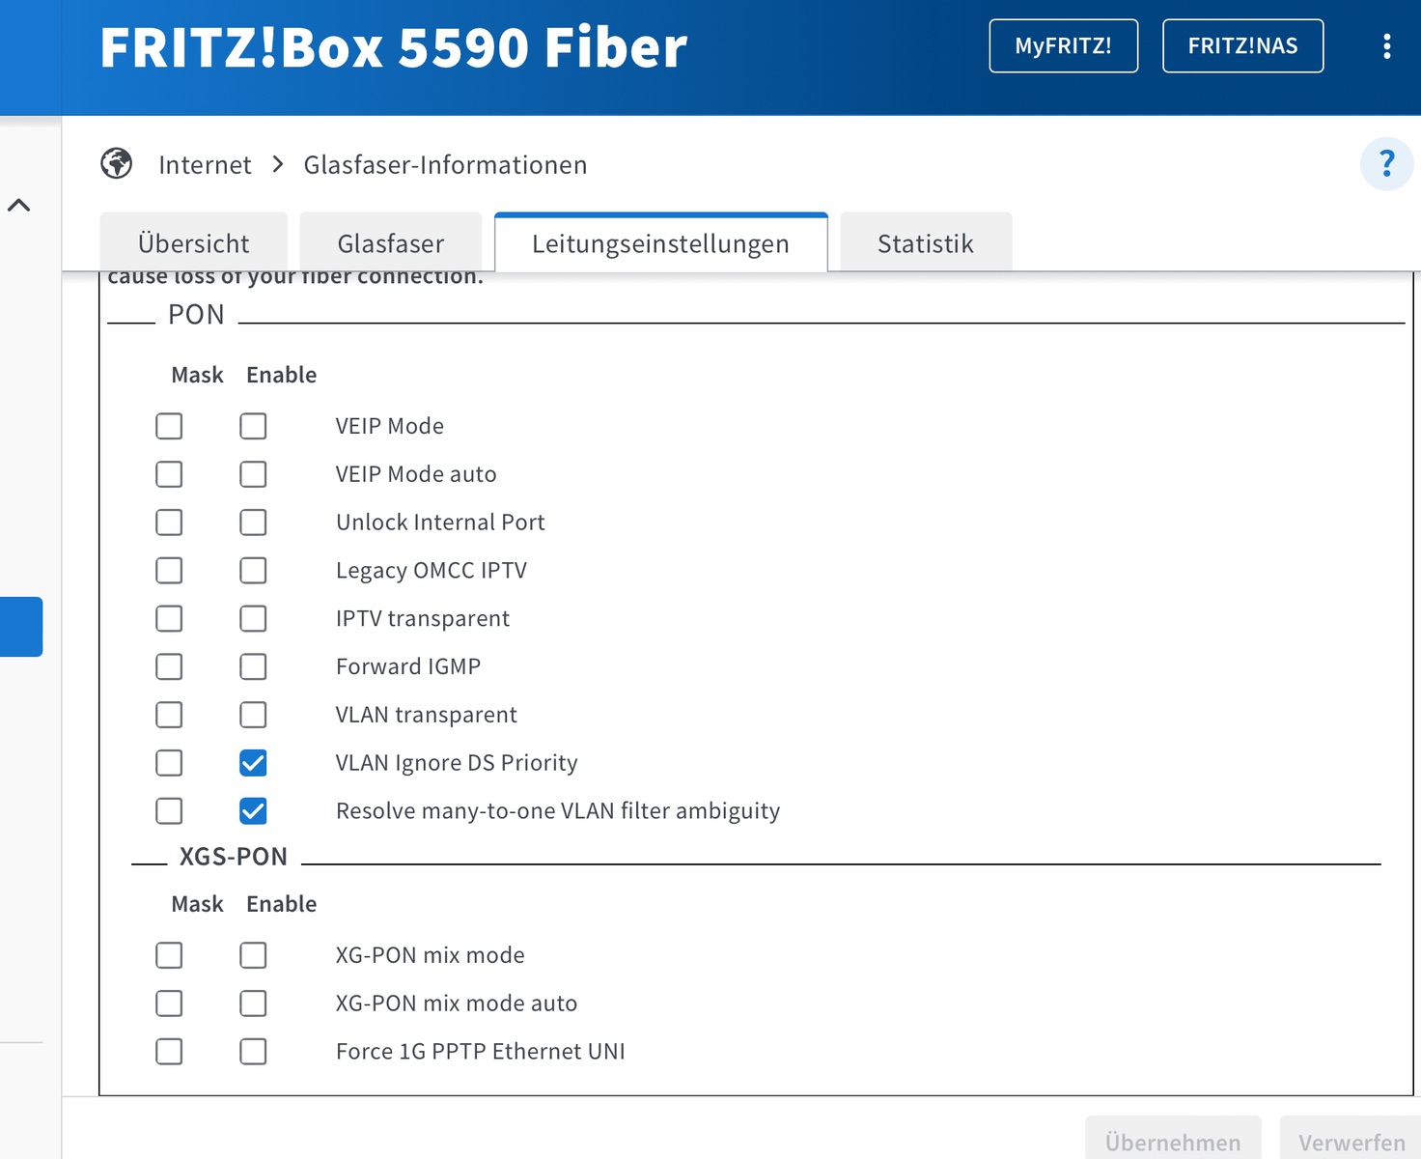Enable VEIP Mode auto
Viewport: 1421px width, 1159px height.
coord(253,474)
